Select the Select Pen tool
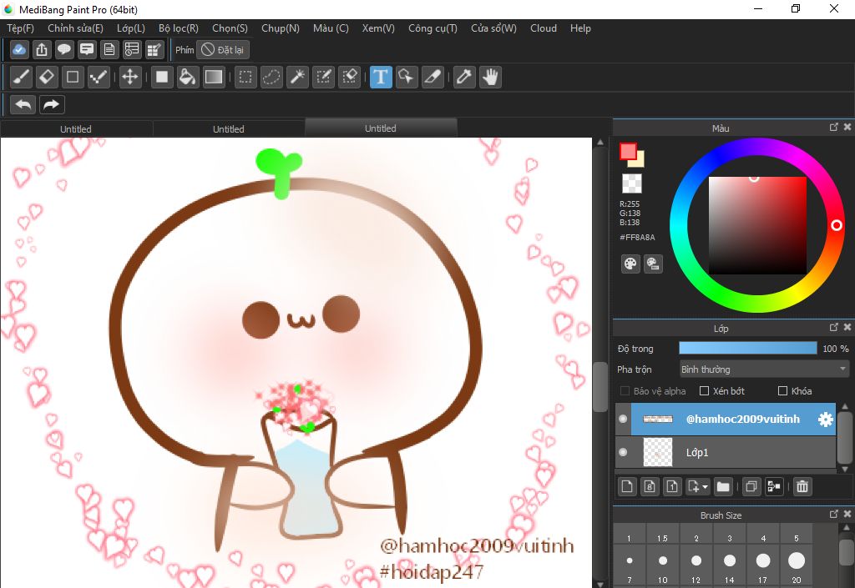Viewport: 855px width, 588px height. coord(323,77)
